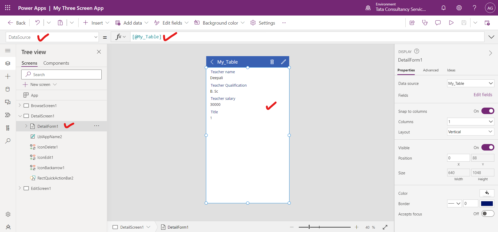Click the Save icon

464,23
